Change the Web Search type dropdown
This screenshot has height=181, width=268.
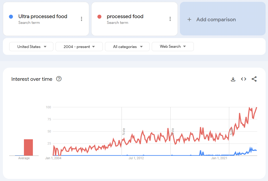[x=173, y=46]
